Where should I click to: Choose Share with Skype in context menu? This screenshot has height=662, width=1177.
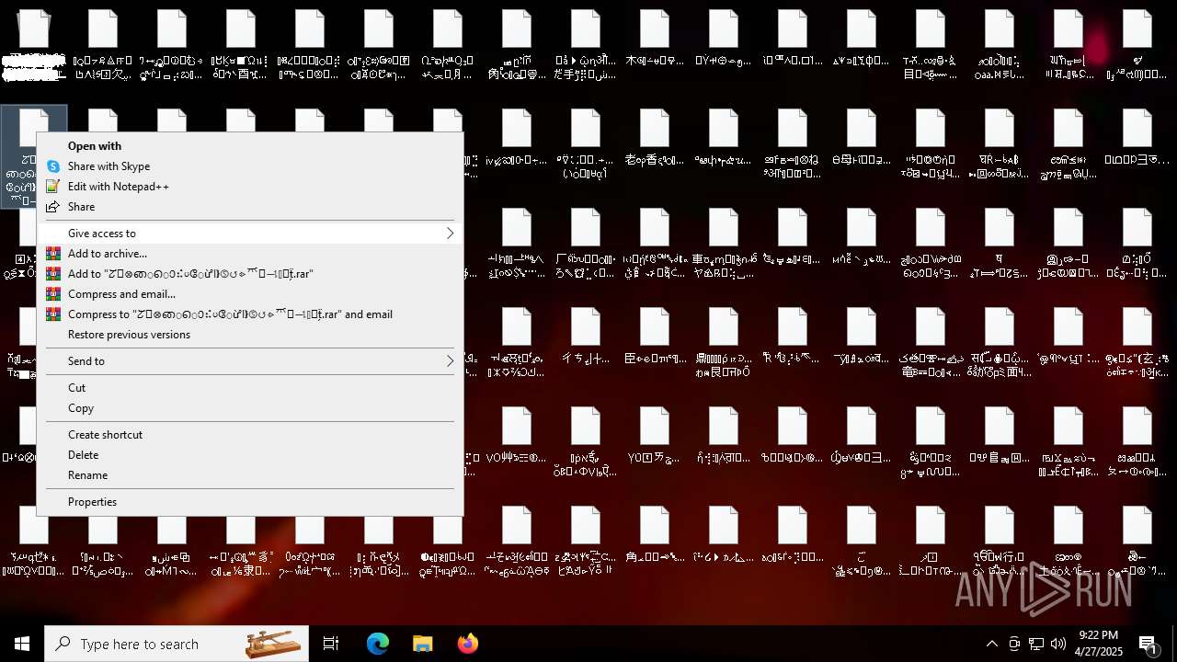click(x=249, y=166)
